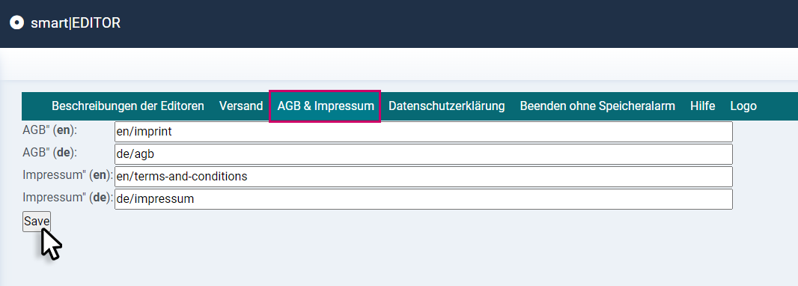Click the Impressum" (en) label
This screenshot has width=798, height=286.
[67, 175]
